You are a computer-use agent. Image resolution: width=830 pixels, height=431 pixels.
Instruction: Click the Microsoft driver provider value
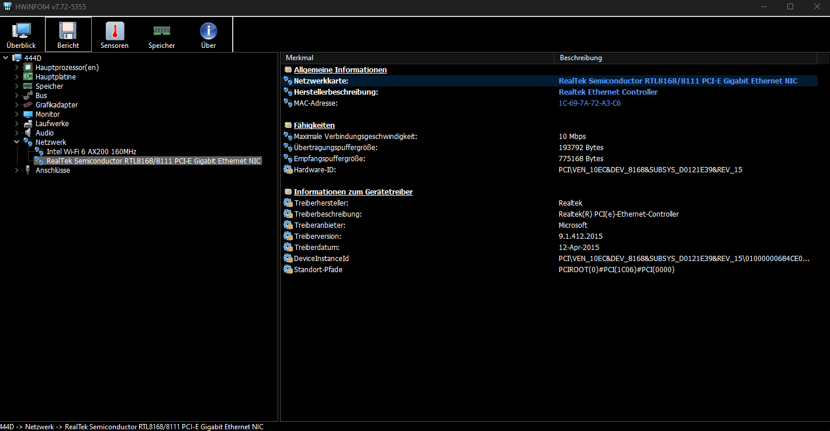click(x=573, y=225)
